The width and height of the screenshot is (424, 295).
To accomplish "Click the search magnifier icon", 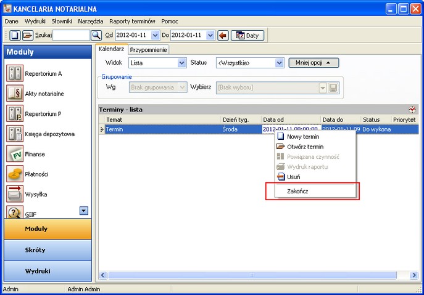I will coord(96,36).
